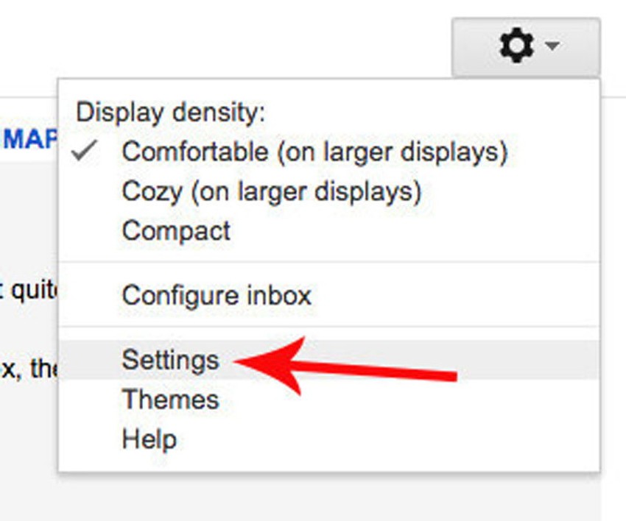Open the Configure inbox entry
The width and height of the screenshot is (626, 521).
[217, 296]
